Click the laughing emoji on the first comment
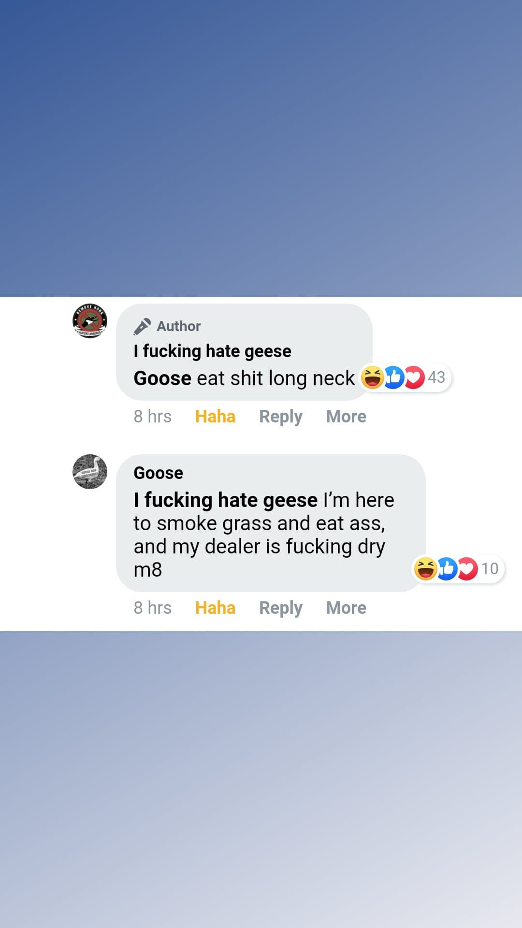The image size is (522, 928). coord(372,377)
